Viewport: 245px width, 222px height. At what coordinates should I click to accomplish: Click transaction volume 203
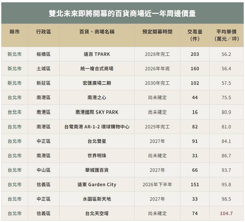coord(195,54)
